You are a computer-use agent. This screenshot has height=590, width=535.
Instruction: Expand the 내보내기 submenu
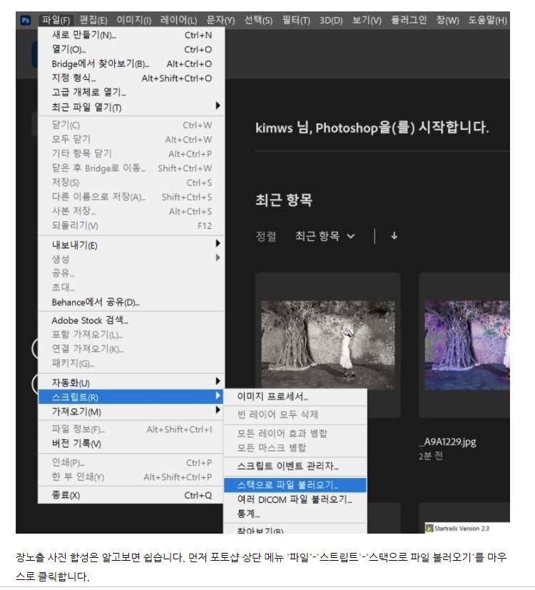click(x=131, y=245)
